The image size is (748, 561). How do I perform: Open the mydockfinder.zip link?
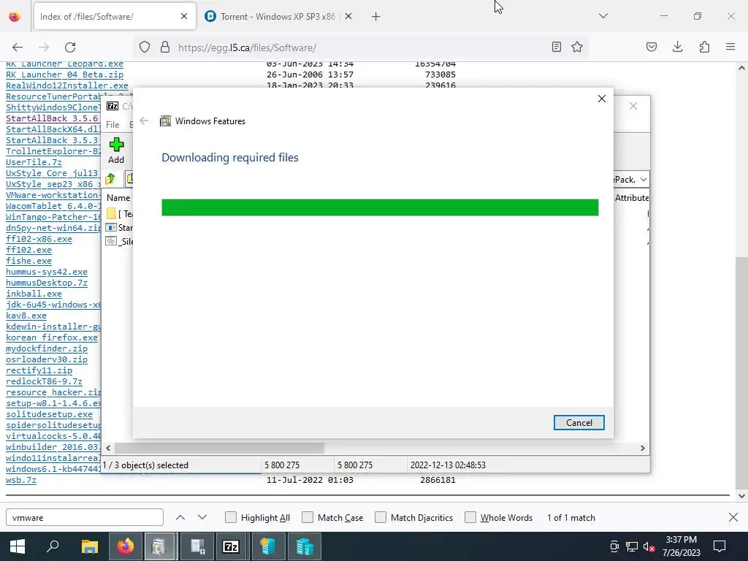47,348
